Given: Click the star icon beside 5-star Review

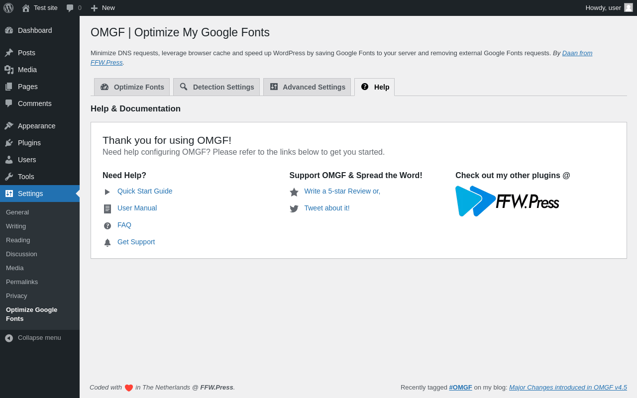Looking at the screenshot, I should [x=294, y=192].
